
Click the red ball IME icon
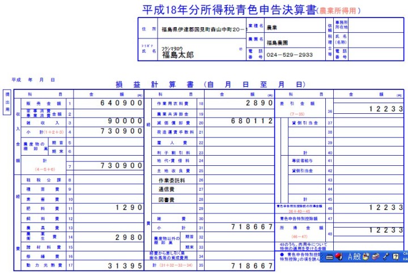(338, 256)
